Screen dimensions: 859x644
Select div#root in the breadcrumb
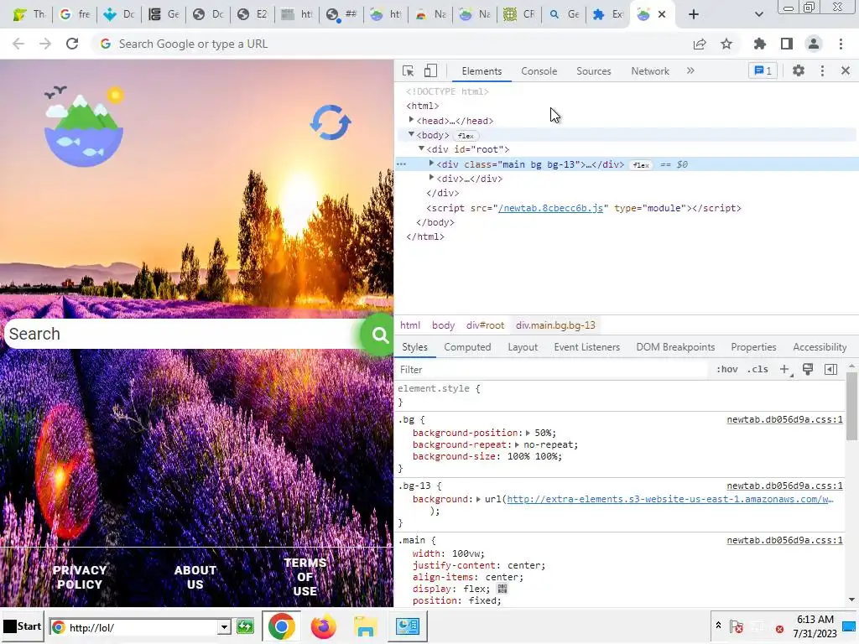[x=485, y=325]
